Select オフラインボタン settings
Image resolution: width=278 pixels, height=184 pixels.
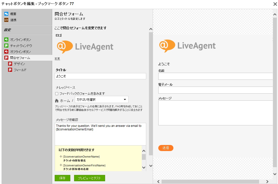point(20,52)
